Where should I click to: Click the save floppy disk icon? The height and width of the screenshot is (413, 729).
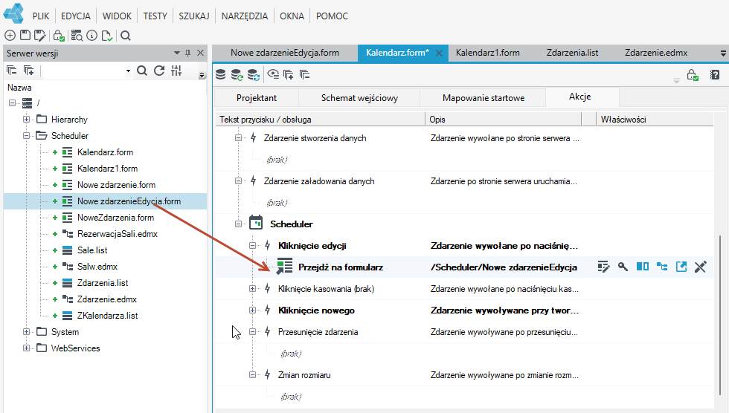pyautogui.click(x=25, y=35)
